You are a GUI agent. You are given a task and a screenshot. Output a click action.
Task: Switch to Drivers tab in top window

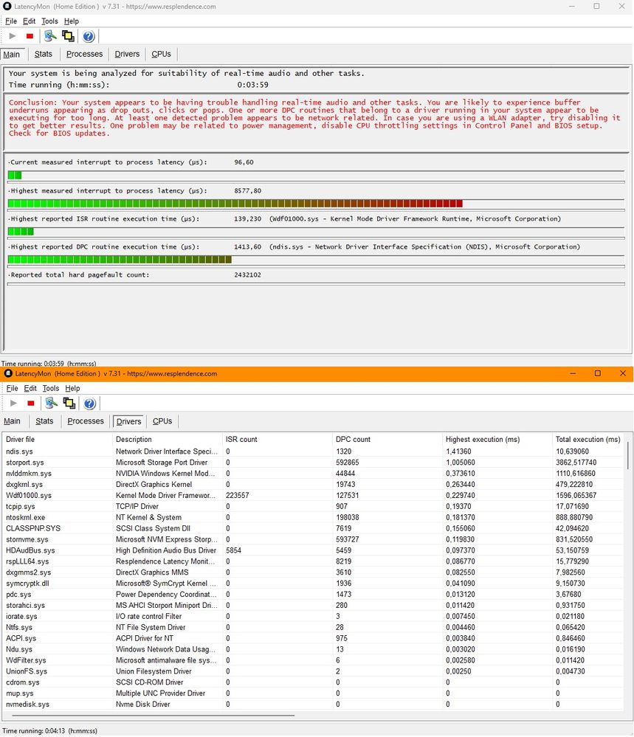[127, 54]
